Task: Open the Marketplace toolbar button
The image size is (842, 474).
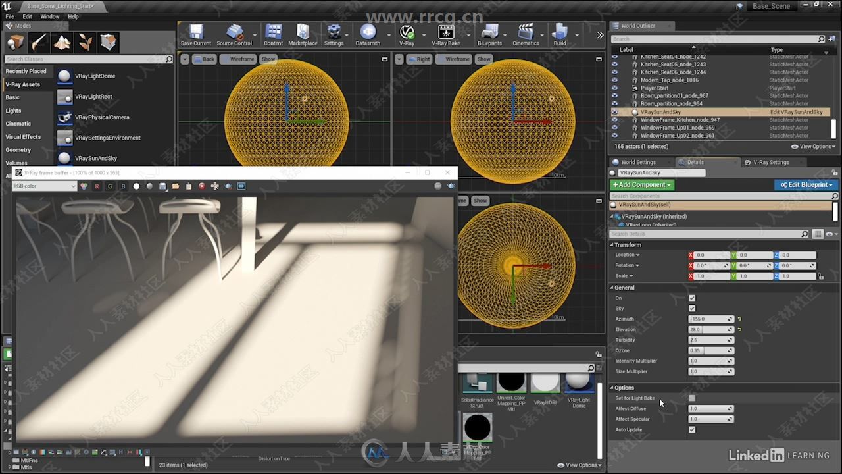Action: tap(303, 36)
